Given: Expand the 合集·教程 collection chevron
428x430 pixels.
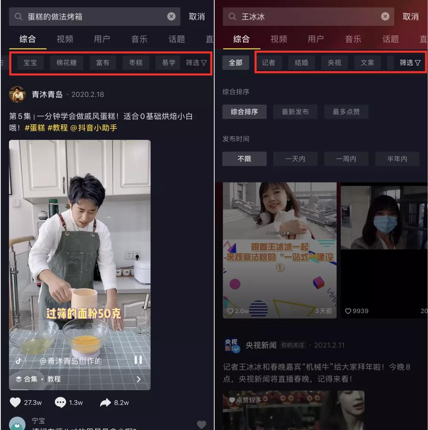Looking at the screenshot, I should [139, 379].
